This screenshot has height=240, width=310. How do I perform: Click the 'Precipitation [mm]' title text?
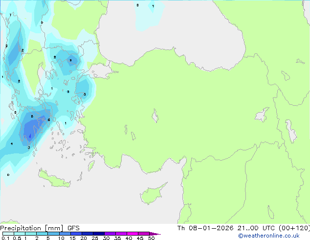(x=31, y=228)
